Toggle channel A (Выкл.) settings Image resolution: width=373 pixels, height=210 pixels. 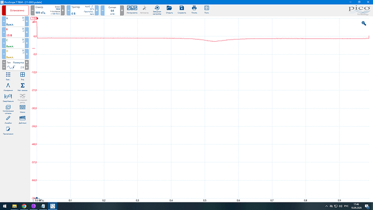(15, 21)
